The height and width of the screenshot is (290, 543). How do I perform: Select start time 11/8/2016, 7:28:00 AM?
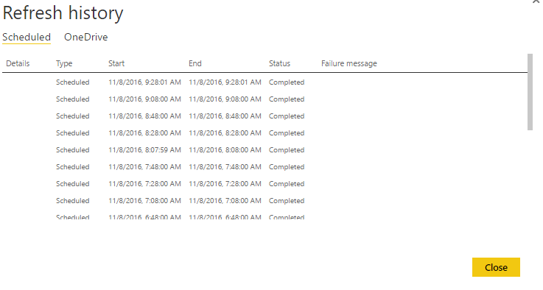coord(144,184)
